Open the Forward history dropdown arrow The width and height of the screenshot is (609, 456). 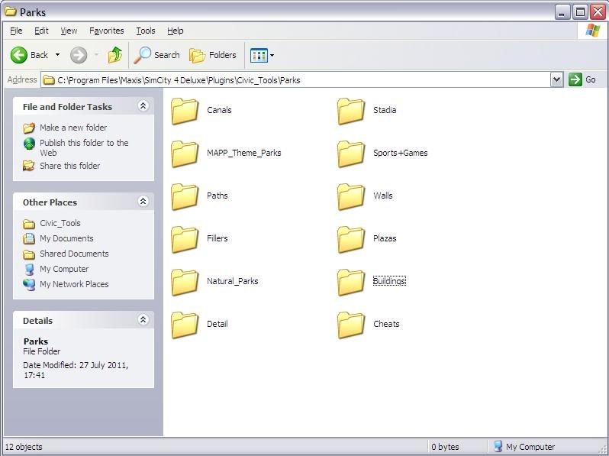96,55
